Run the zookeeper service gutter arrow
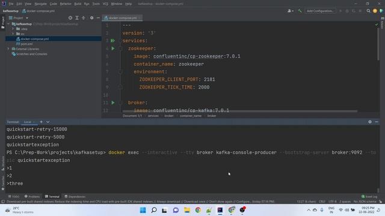Screen dimensions: 385x216 coord(113,49)
